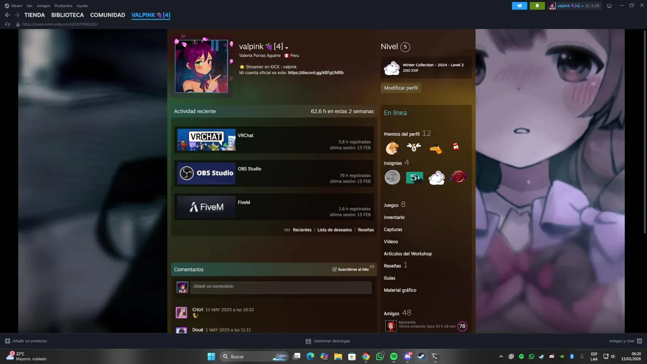Open the Premios del perfil 12 link

click(407, 133)
